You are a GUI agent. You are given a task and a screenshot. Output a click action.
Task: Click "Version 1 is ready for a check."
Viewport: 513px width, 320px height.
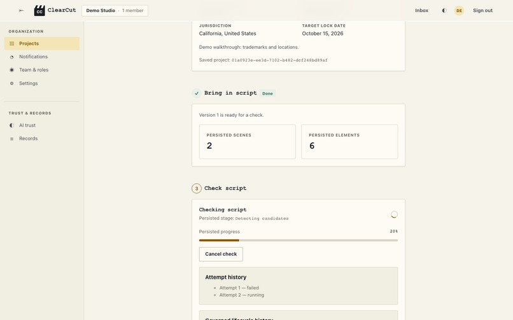(231, 115)
